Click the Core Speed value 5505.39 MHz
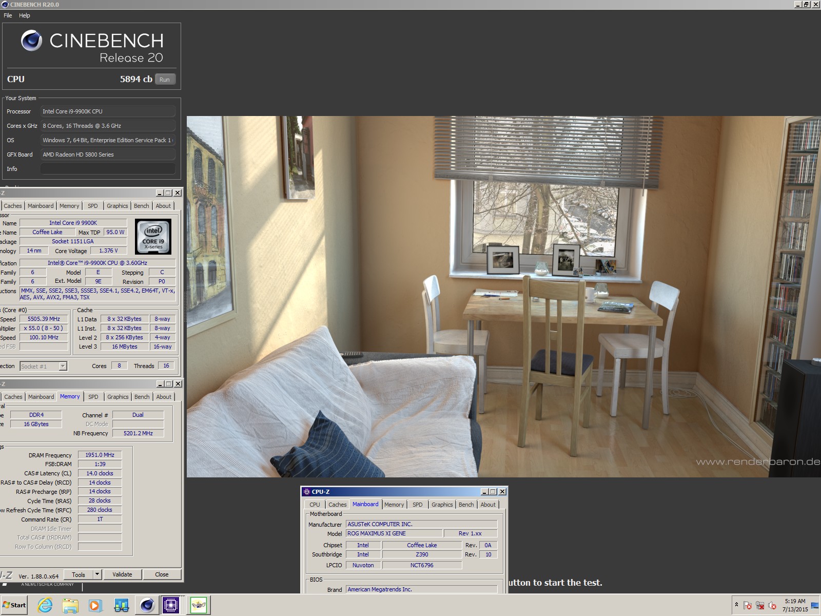Viewport: 821px width, 616px height. click(44, 319)
